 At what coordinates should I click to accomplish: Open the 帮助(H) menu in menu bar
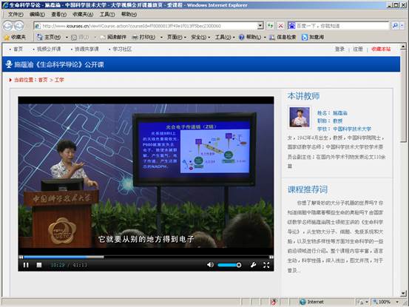pyautogui.click(x=129, y=14)
